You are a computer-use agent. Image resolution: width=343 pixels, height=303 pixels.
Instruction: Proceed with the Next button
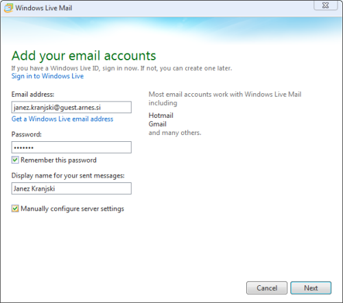pyautogui.click(x=311, y=288)
